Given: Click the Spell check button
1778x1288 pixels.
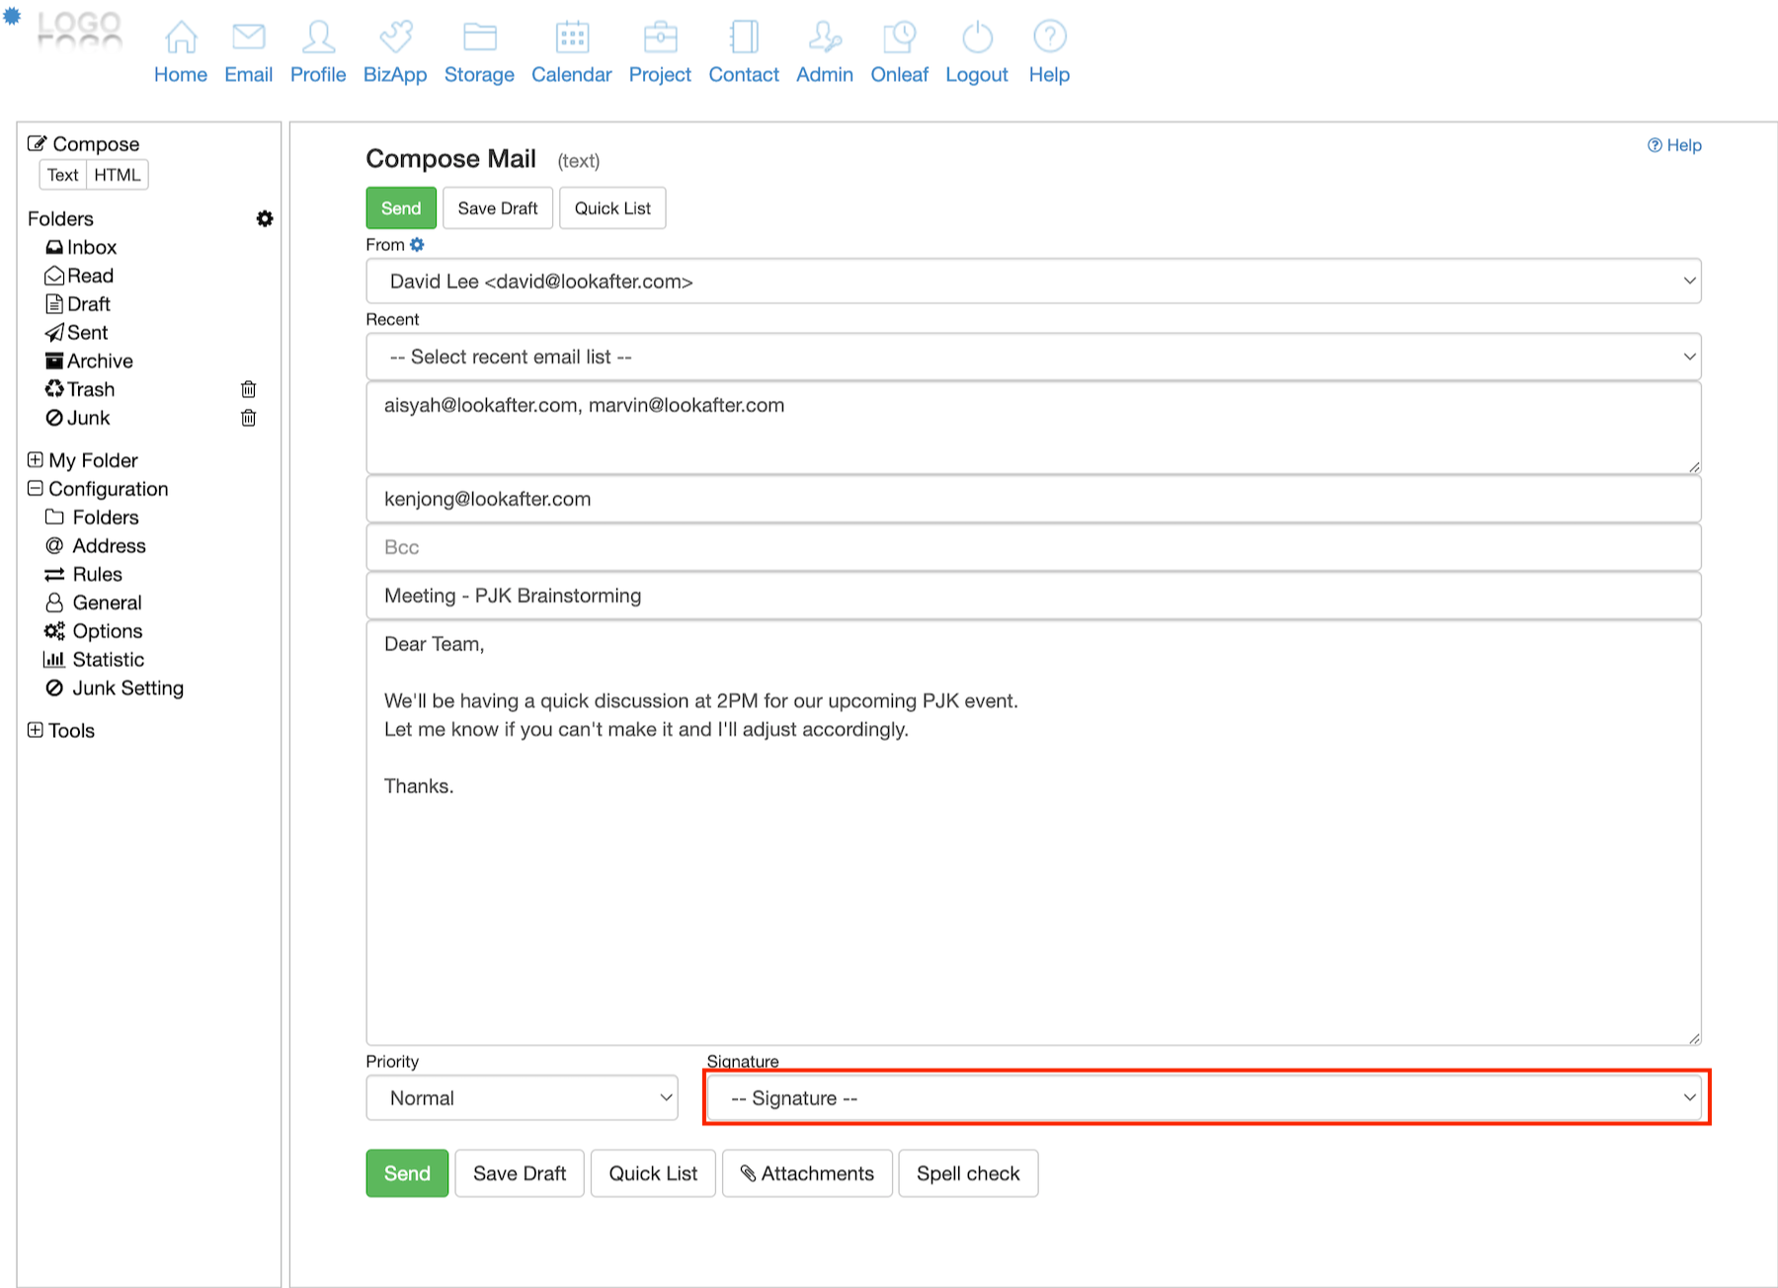Looking at the screenshot, I should 967,1173.
